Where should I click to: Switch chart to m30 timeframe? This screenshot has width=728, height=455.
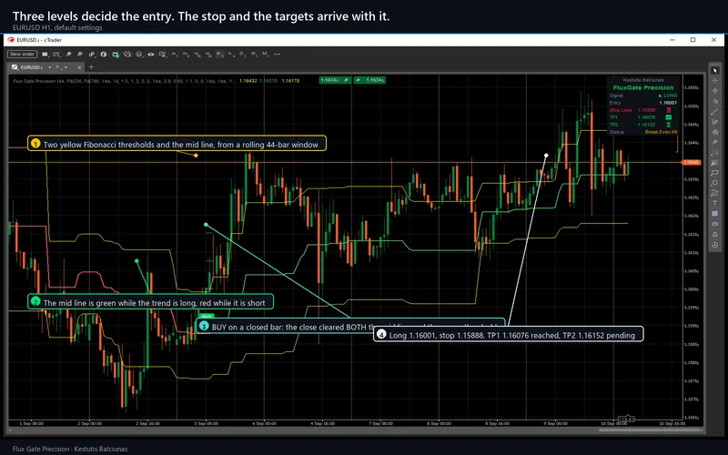click(x=208, y=55)
